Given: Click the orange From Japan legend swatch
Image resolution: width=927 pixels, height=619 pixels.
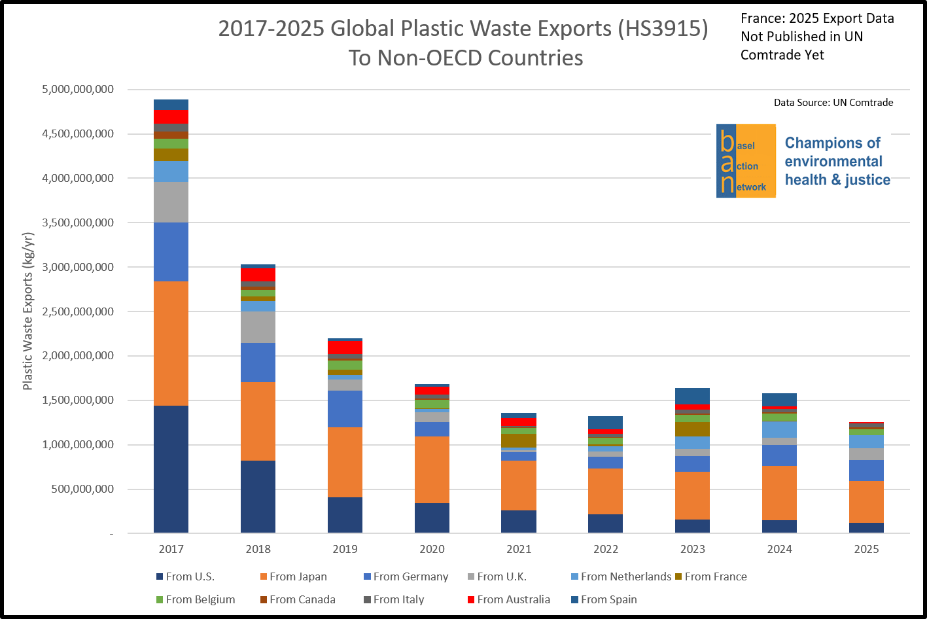Looking at the screenshot, I should pos(264,576).
